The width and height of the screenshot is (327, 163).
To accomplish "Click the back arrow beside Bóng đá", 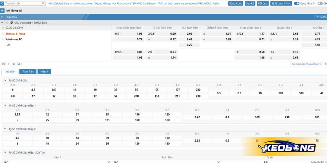I will 3,10.
